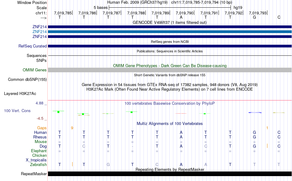Click the Human Feb. 2009 assembly title
The width and height of the screenshot is (292, 181).
[137, 2]
